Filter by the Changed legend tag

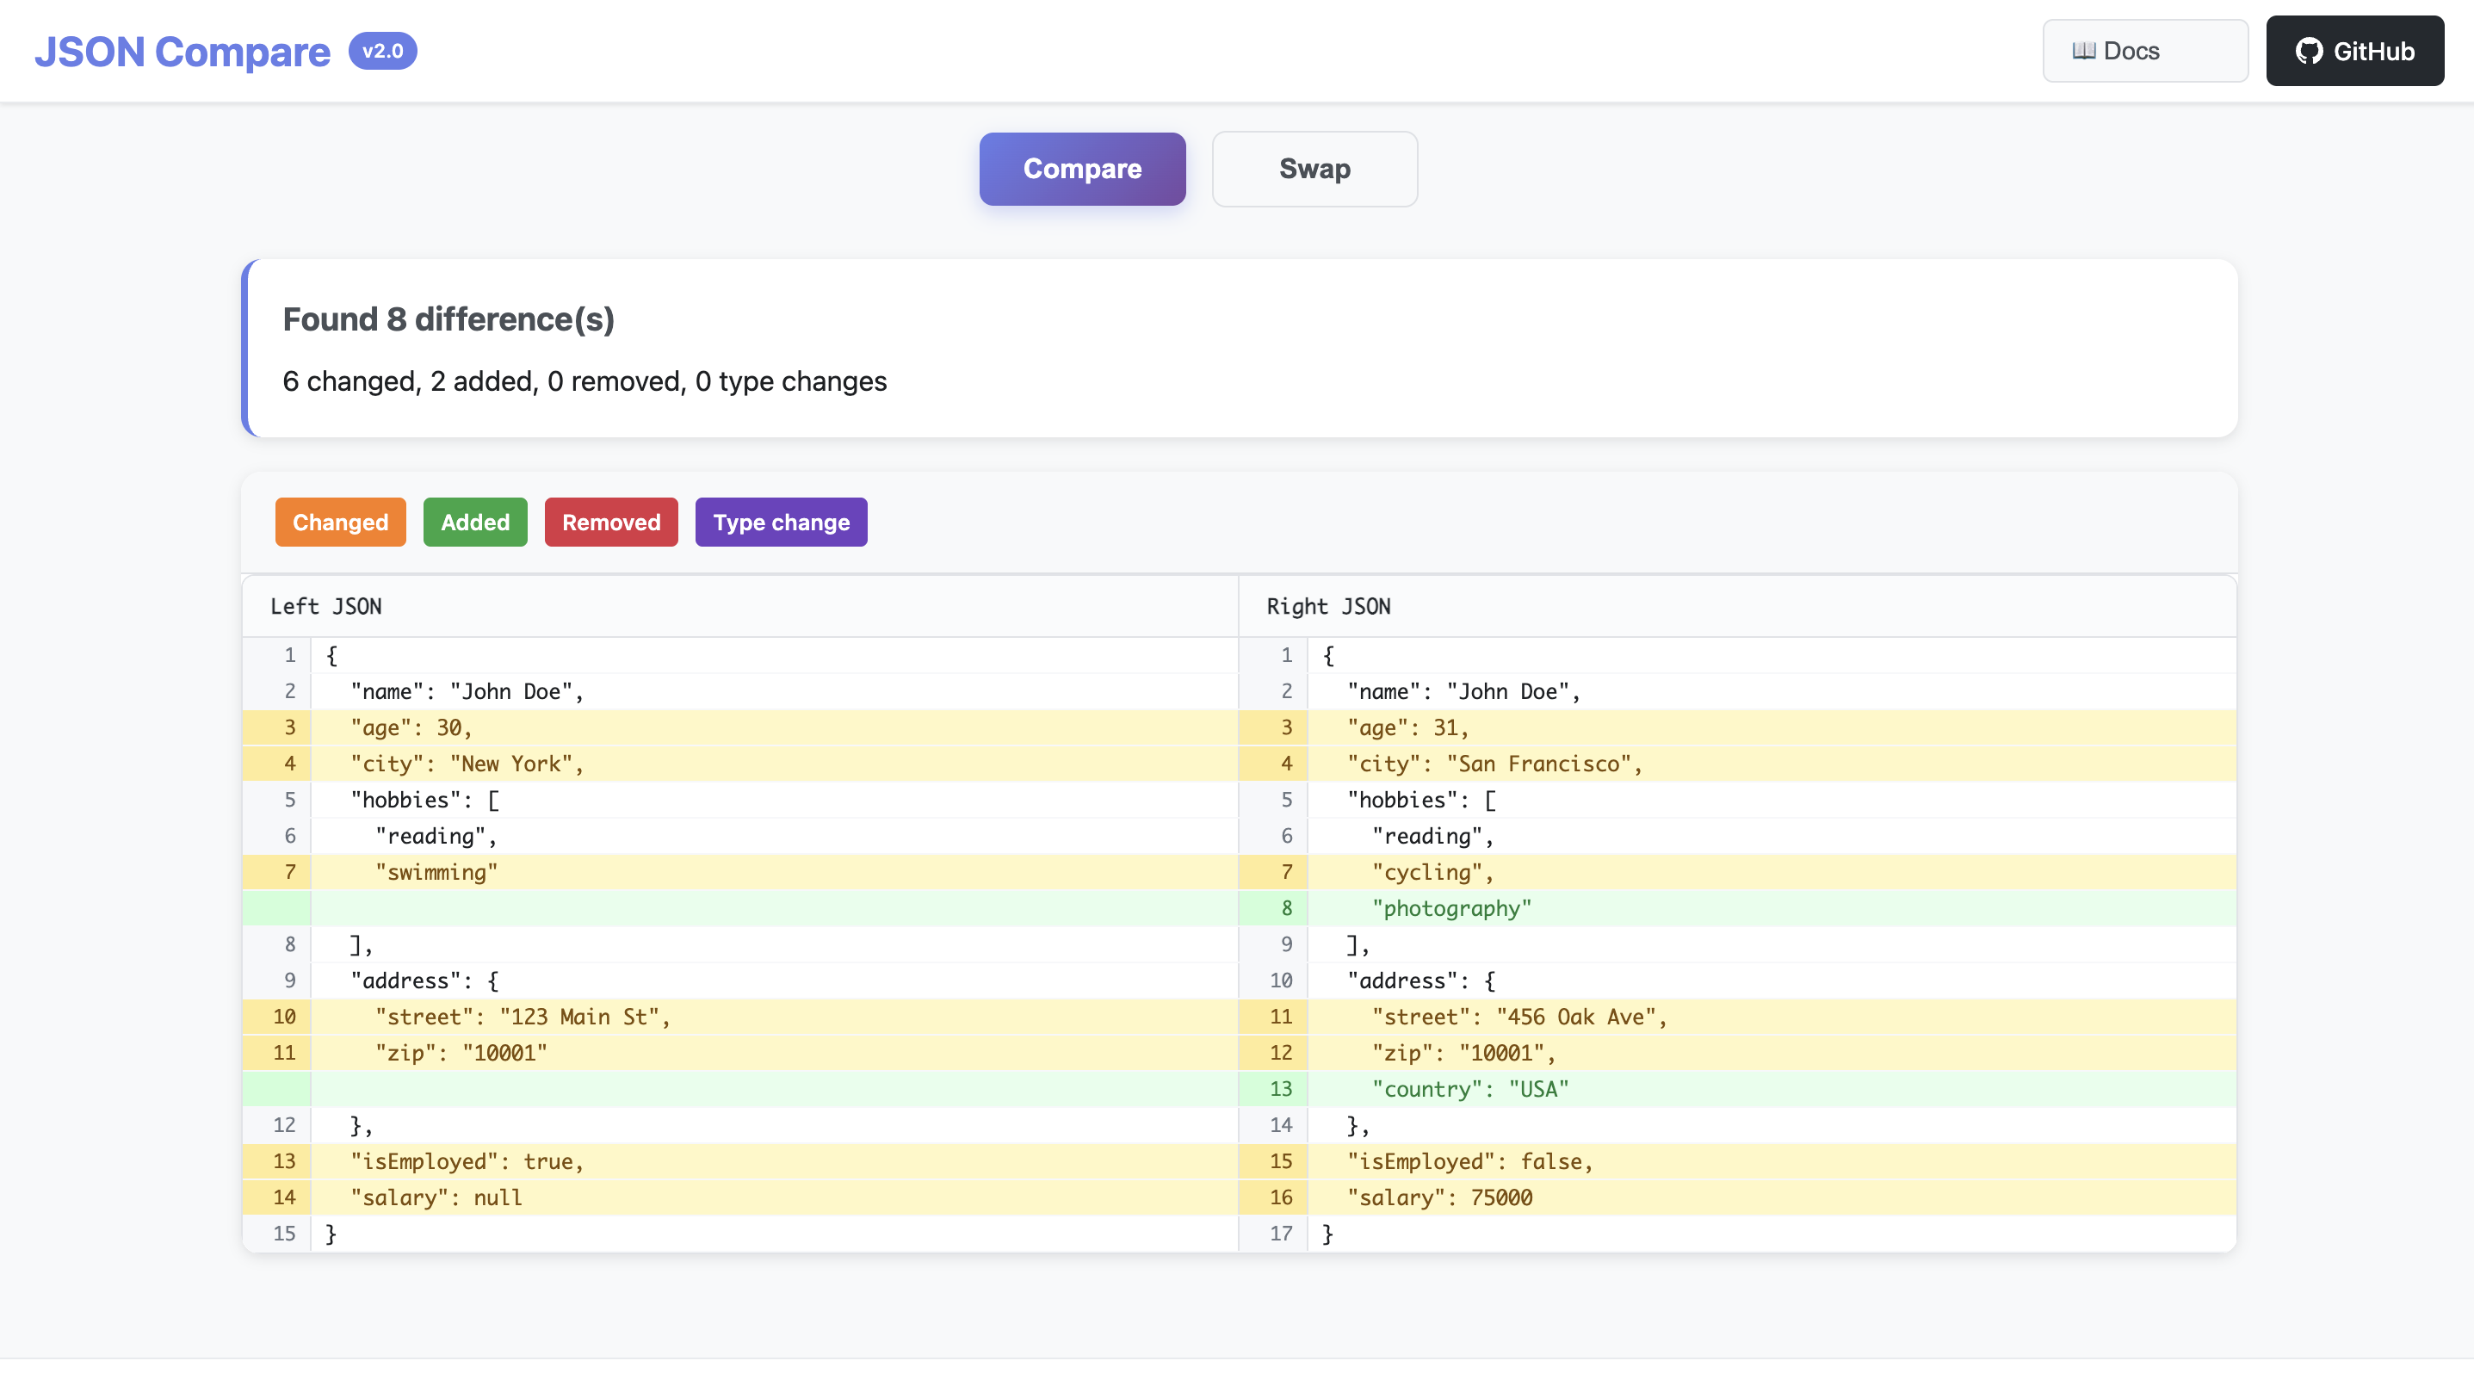[340, 523]
